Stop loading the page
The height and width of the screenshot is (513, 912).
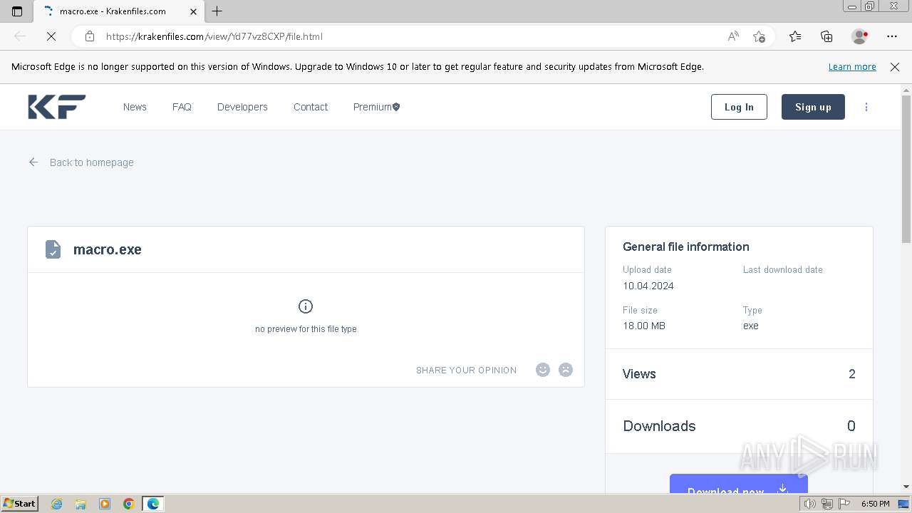pos(51,36)
